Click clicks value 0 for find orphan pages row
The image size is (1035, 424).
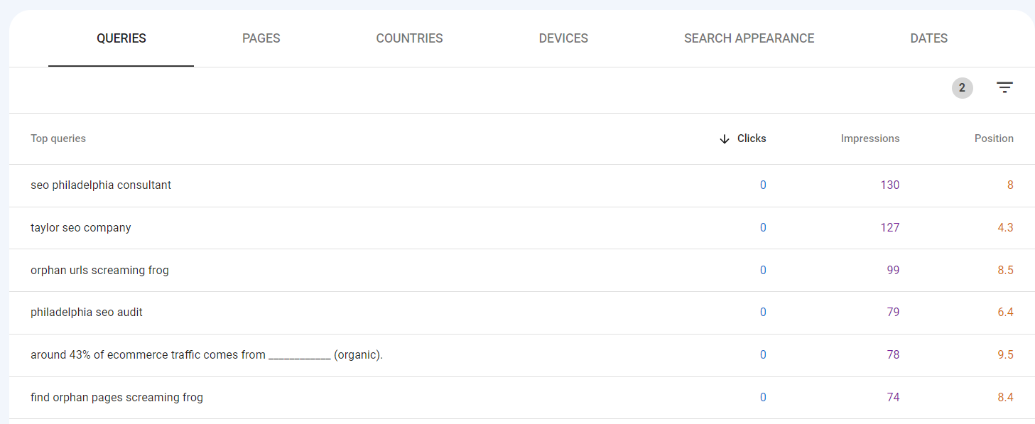(x=763, y=397)
